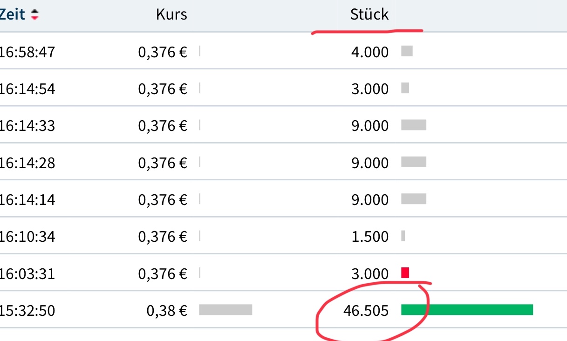Click the red volume bar at 16:03:31
The width and height of the screenshot is (567, 341).
405,273
